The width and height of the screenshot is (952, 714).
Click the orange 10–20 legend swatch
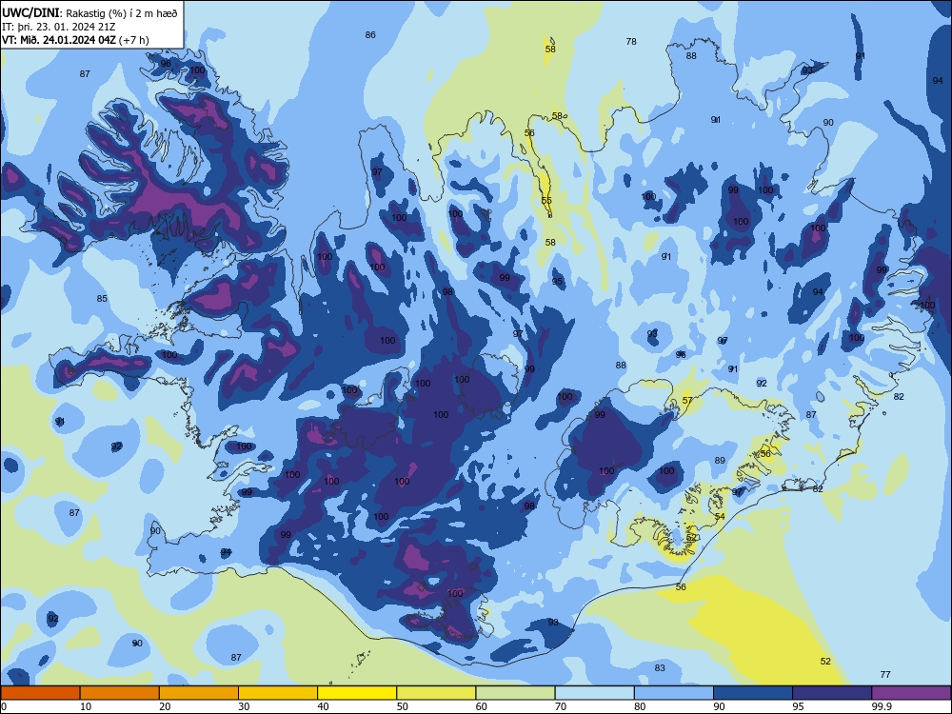coord(120,693)
